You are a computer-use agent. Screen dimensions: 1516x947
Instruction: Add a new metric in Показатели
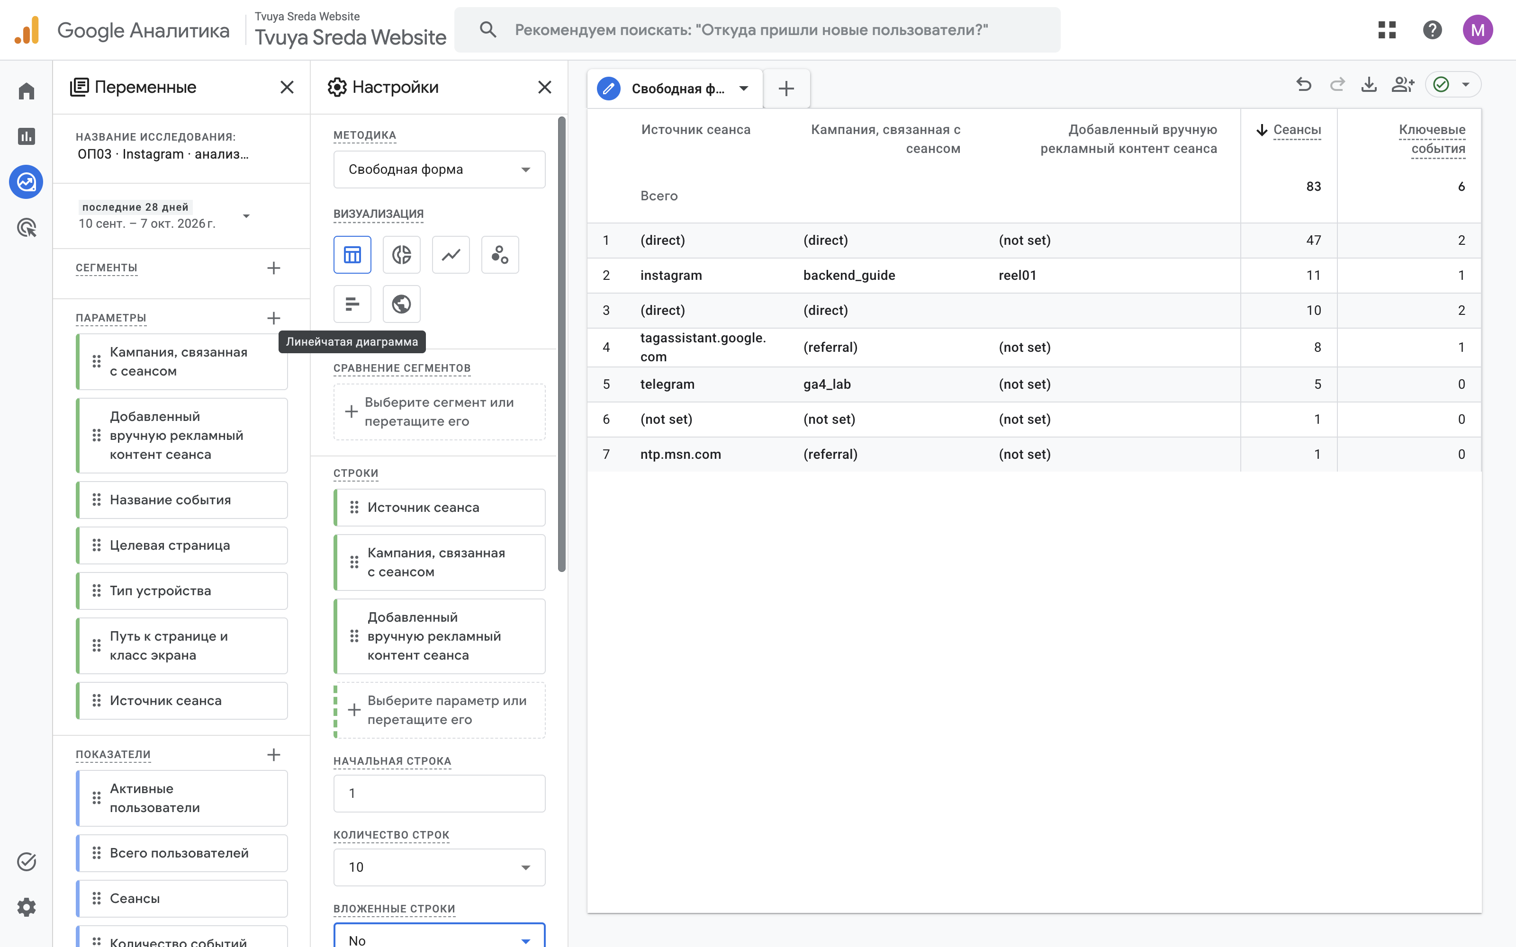[x=274, y=755]
